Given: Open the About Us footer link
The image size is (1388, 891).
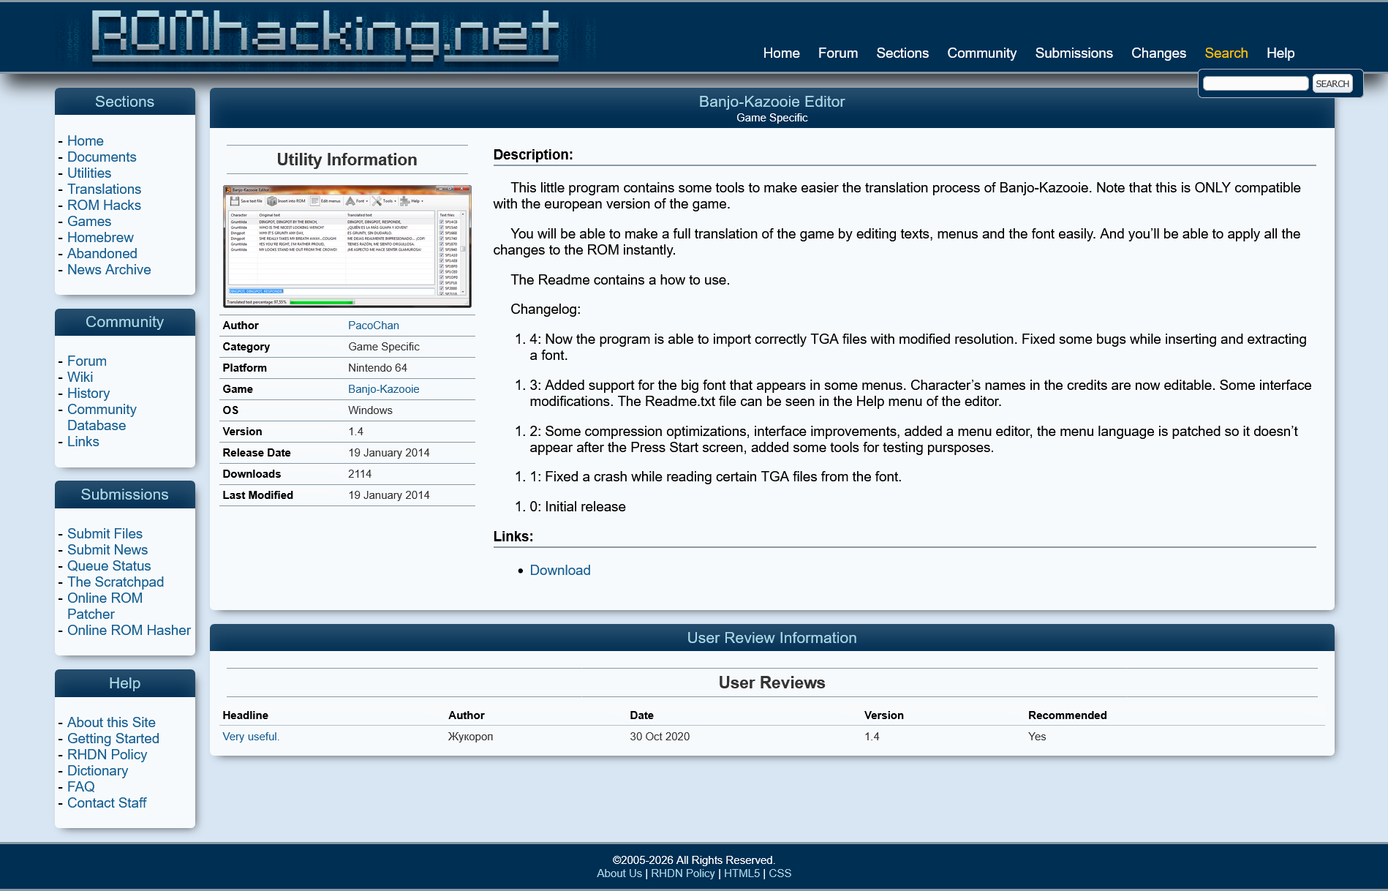Looking at the screenshot, I should click(x=619, y=873).
